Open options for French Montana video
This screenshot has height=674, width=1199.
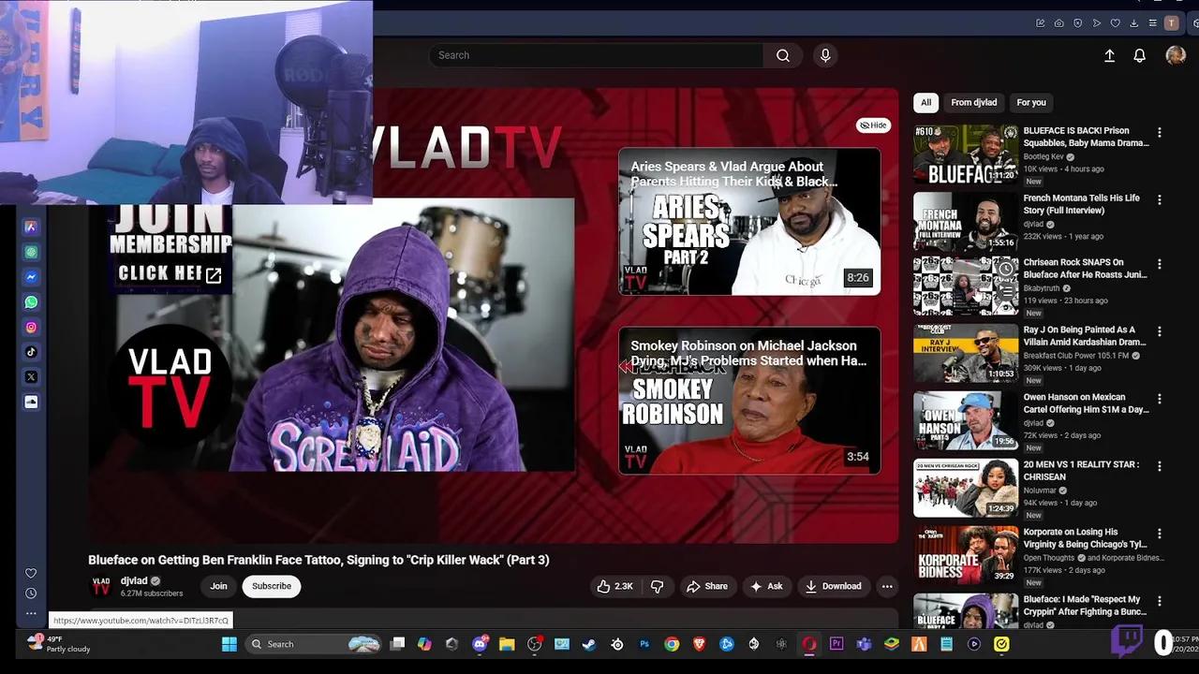(x=1160, y=200)
